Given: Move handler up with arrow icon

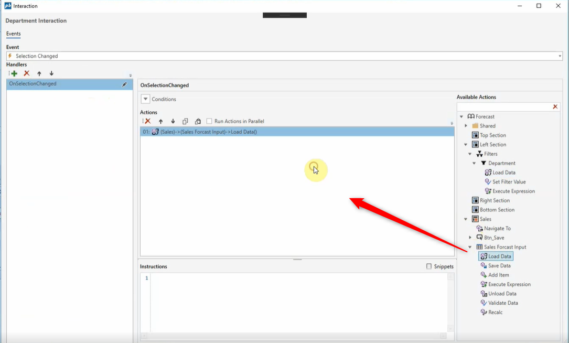Looking at the screenshot, I should [x=39, y=73].
